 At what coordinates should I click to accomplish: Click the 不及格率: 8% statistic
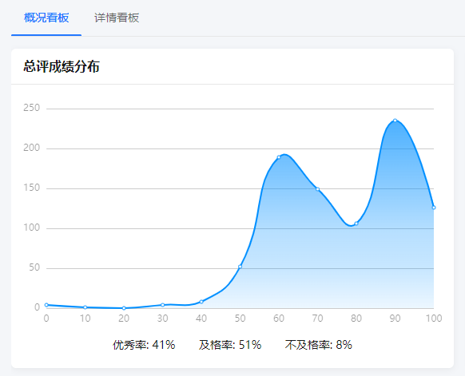point(319,345)
